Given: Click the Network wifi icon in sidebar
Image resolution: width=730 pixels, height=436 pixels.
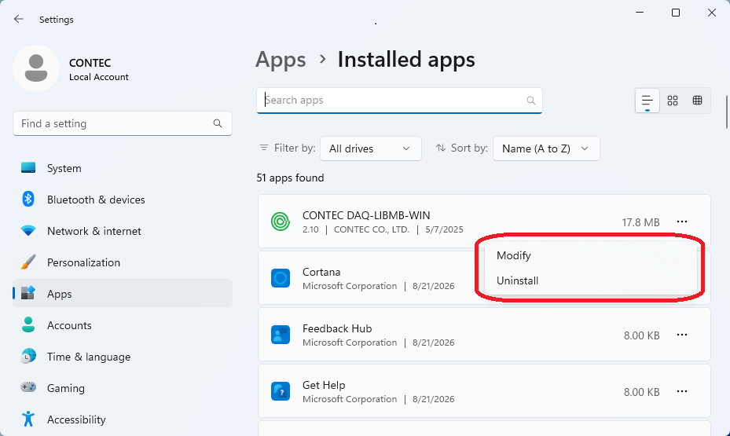Looking at the screenshot, I should pos(28,230).
